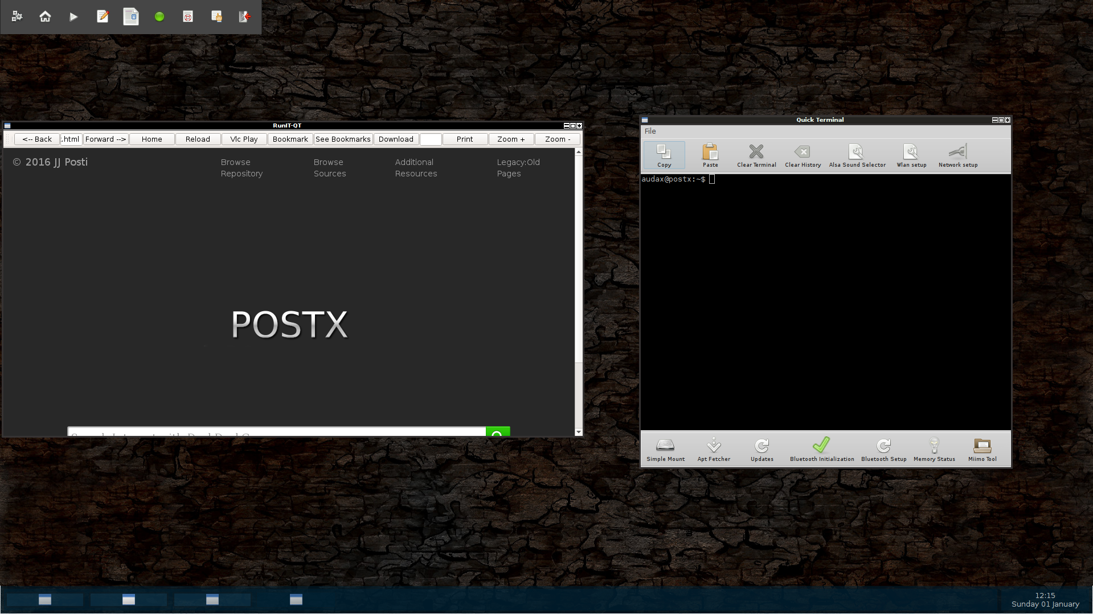Image resolution: width=1093 pixels, height=614 pixels.
Task: Check Memory Status lightbulb icon
Action: point(934,449)
